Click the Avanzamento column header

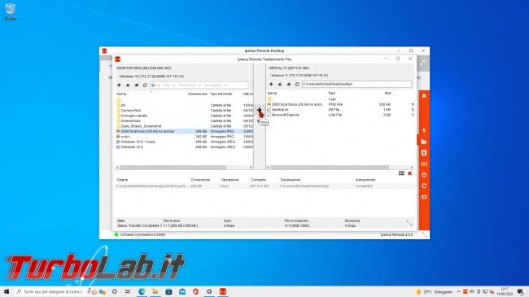[x=365, y=180]
